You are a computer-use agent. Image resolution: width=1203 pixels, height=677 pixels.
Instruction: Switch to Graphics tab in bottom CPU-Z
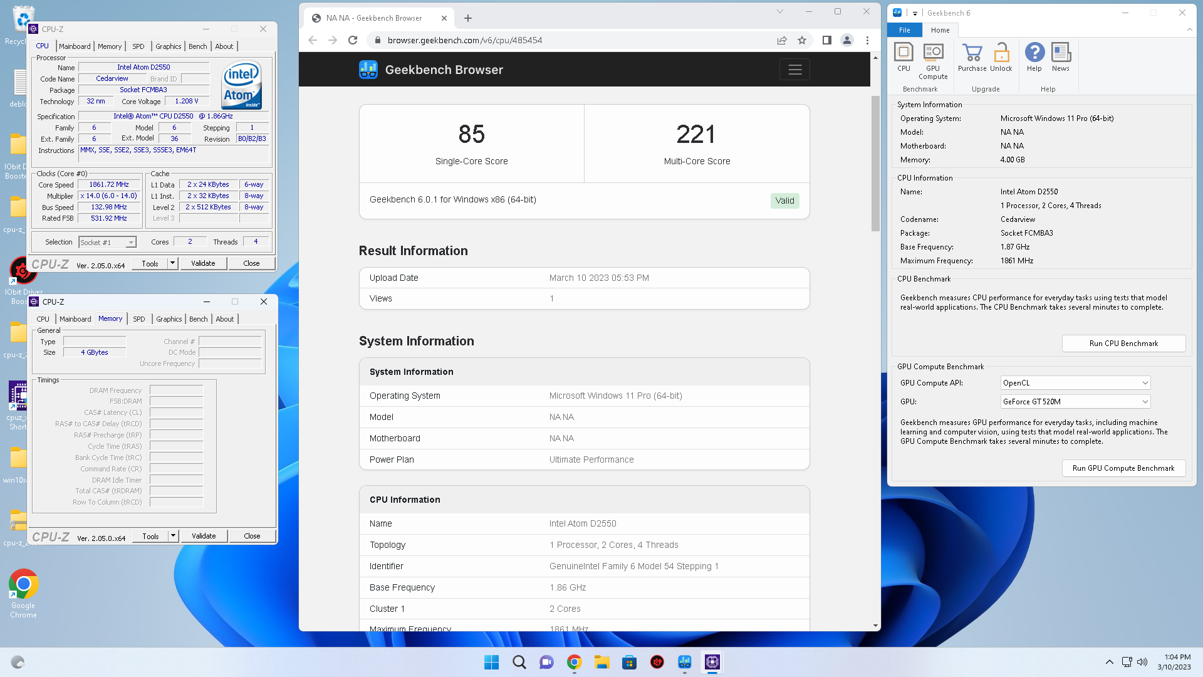[x=169, y=319]
